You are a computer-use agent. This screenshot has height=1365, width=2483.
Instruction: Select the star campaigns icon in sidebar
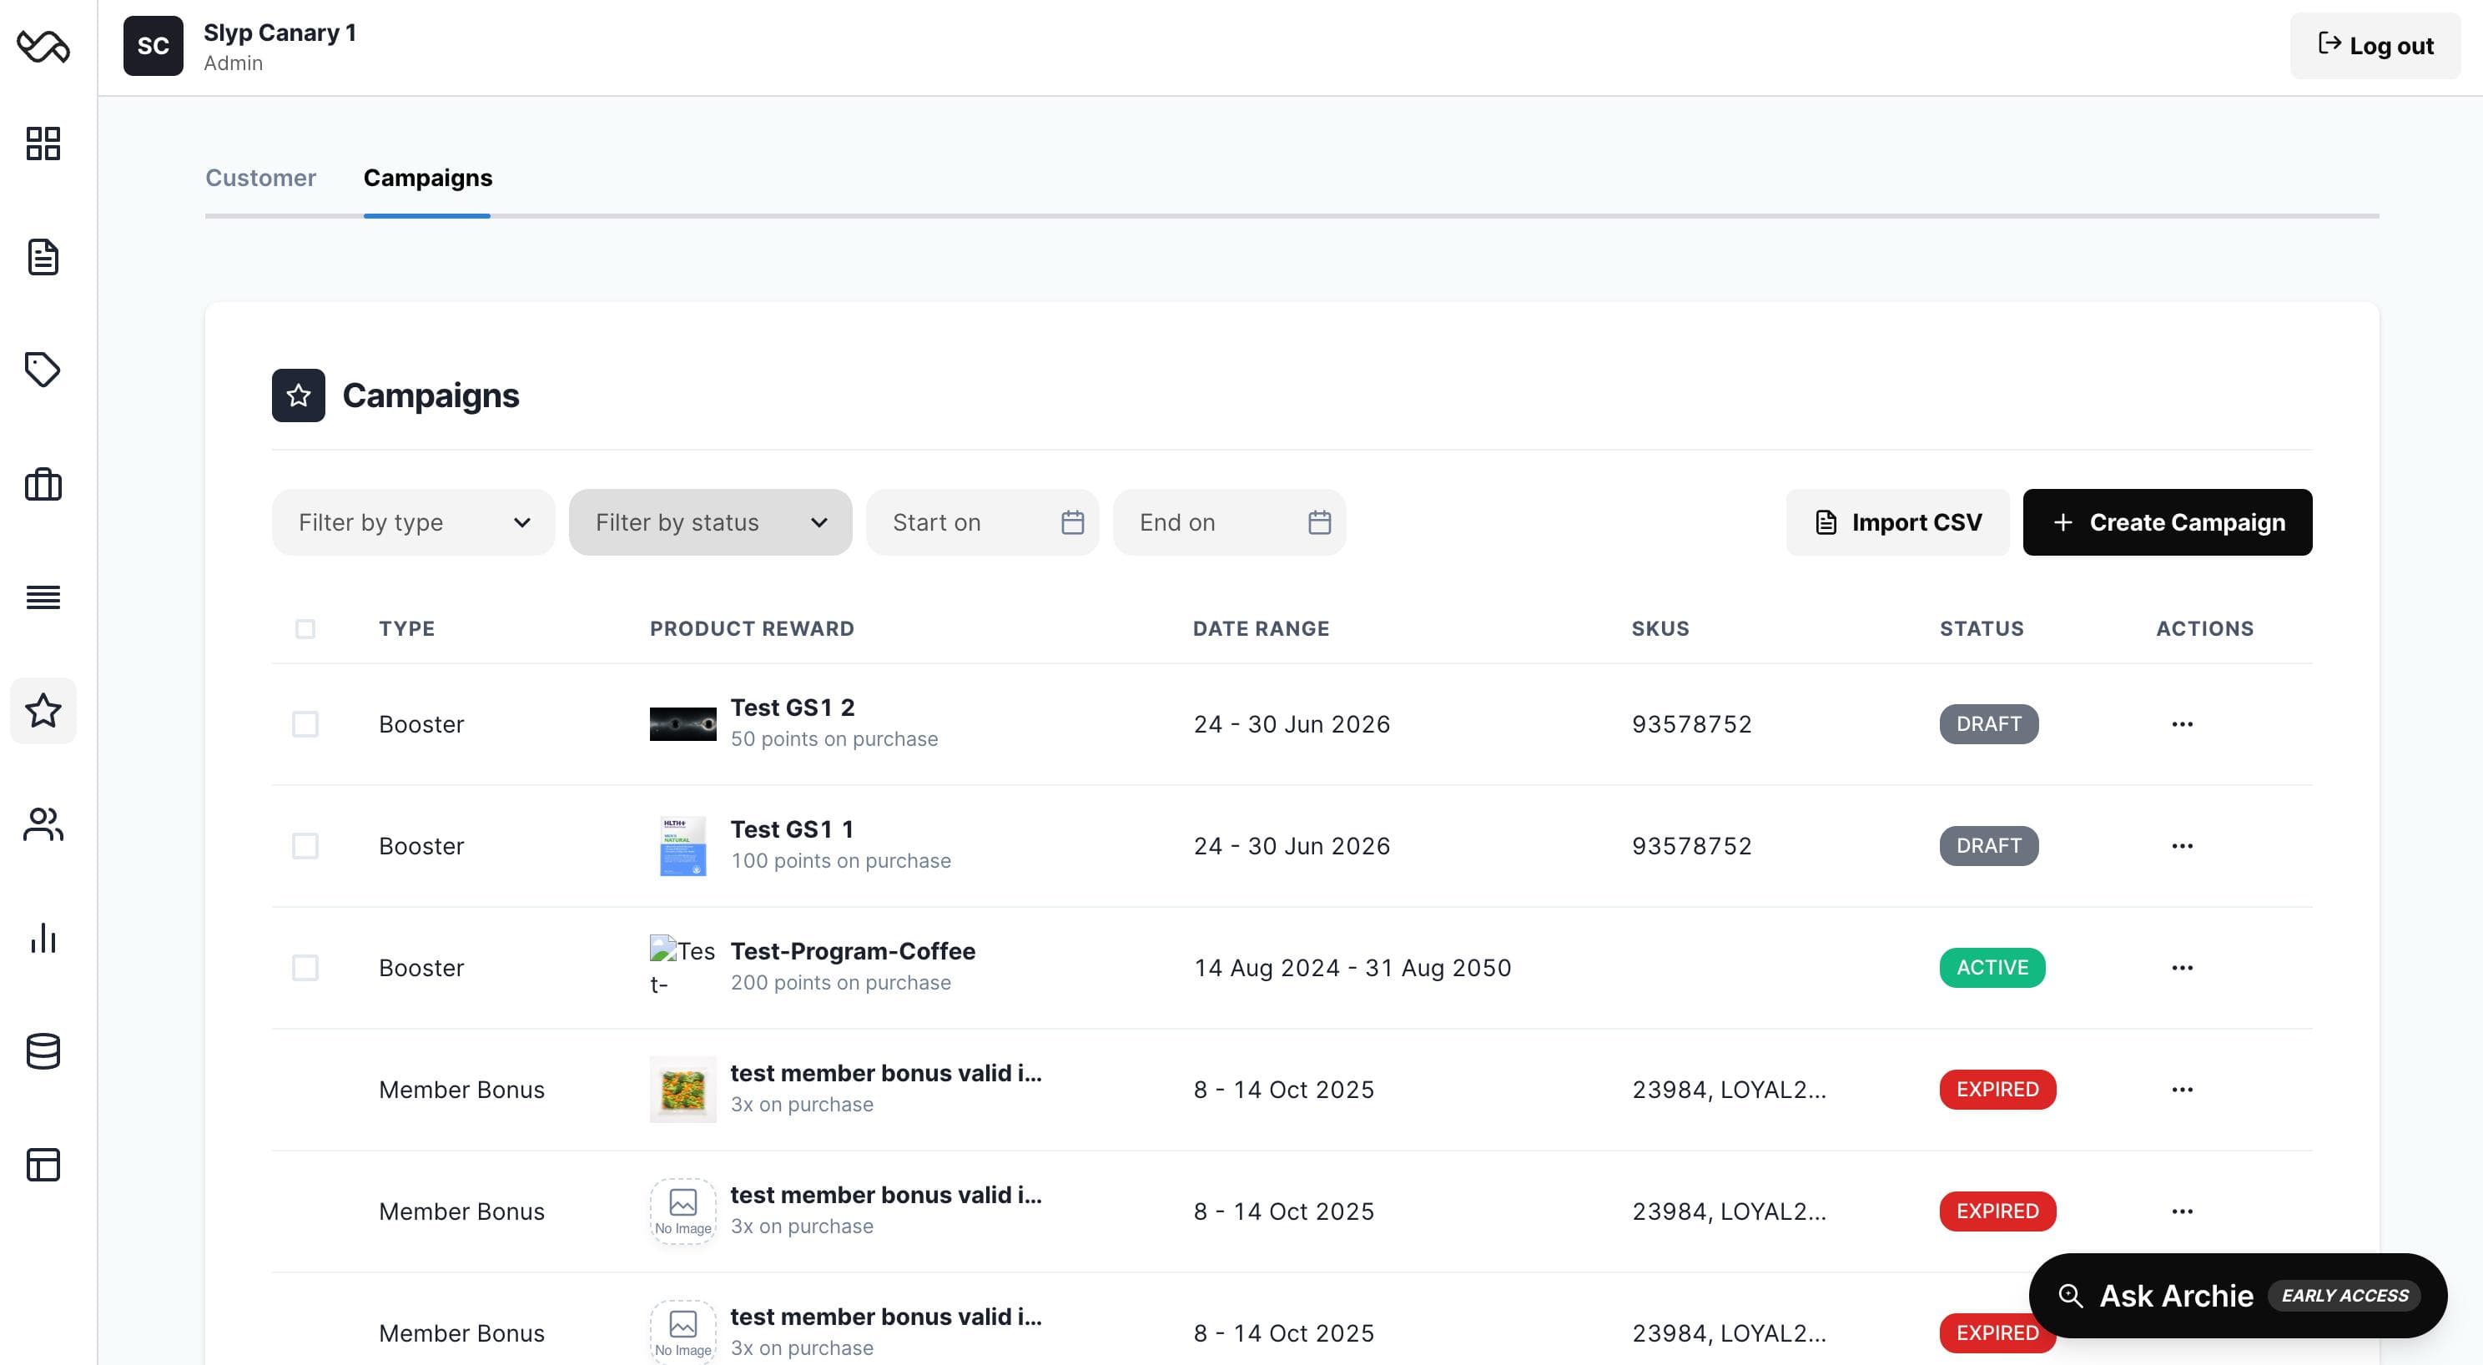[43, 711]
